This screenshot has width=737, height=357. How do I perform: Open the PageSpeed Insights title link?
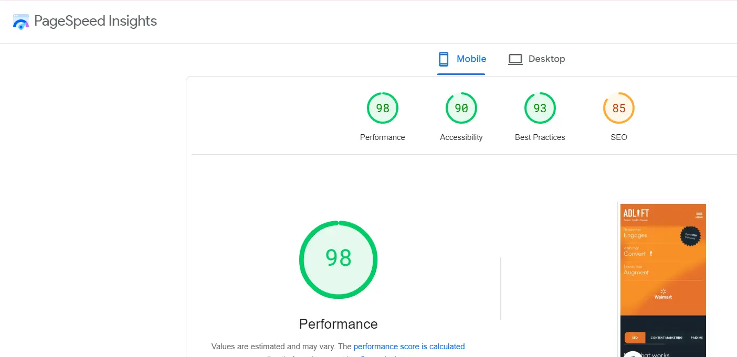click(x=95, y=21)
